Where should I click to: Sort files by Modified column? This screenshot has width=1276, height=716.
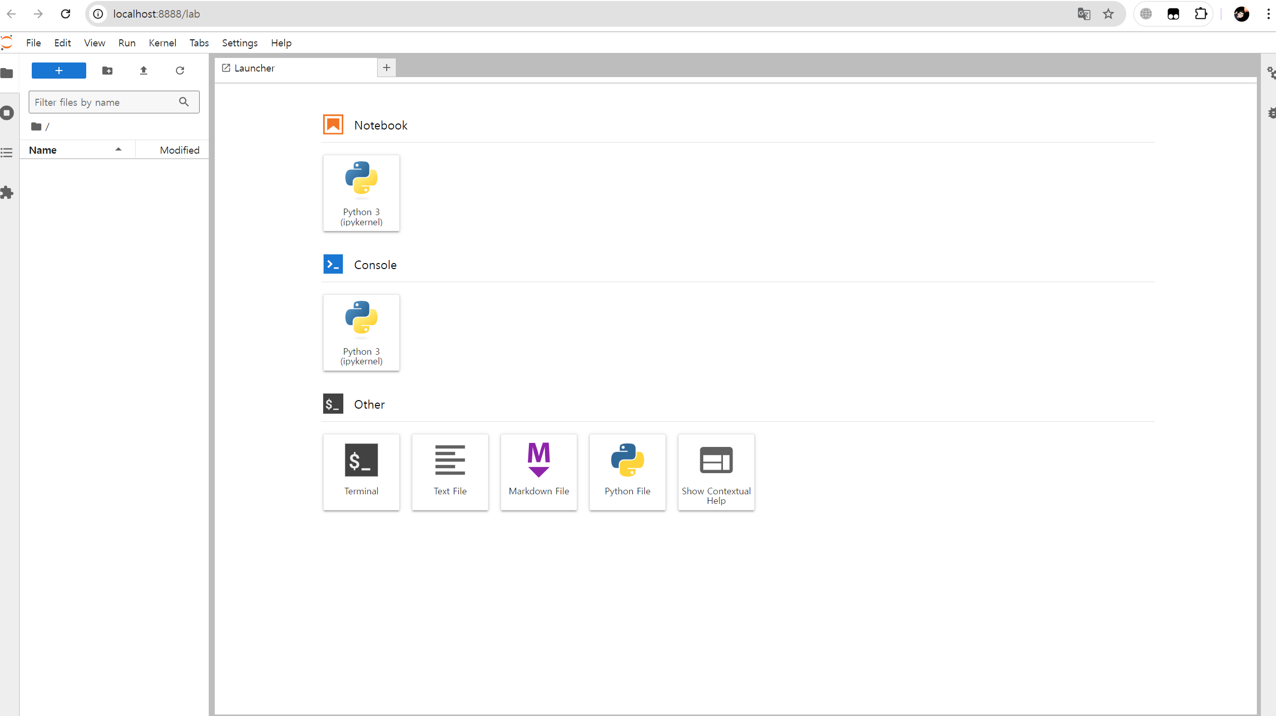pos(179,150)
